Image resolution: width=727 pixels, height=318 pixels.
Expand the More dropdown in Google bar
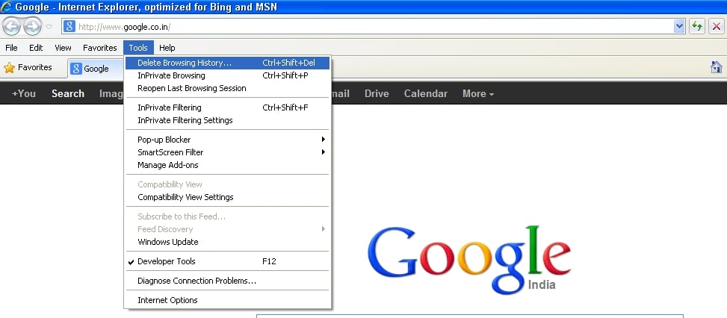pyautogui.click(x=478, y=93)
